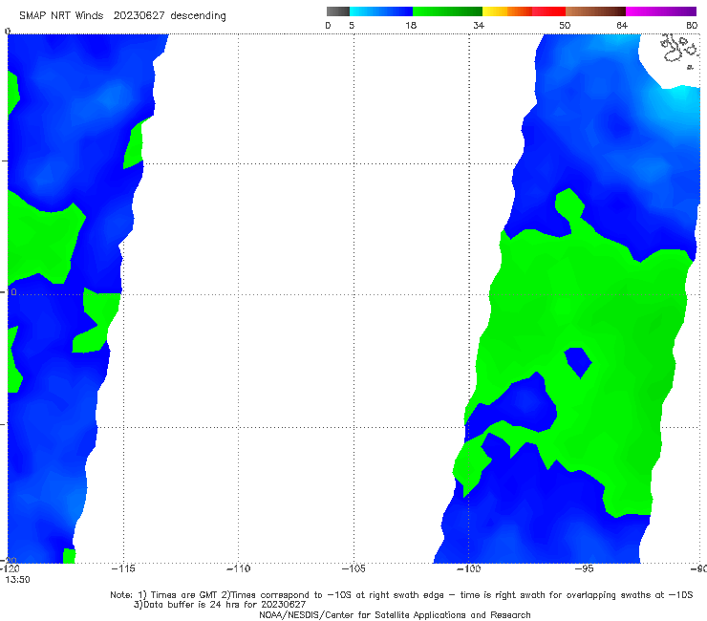Click the 'Data buffer is 24 hrs' note
This screenshot has width=707, height=621.
(220, 605)
